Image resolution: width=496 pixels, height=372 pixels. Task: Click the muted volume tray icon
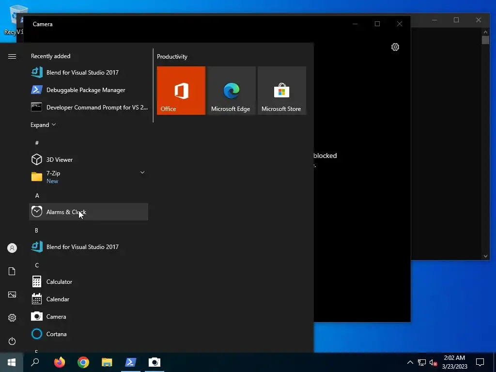(434, 362)
